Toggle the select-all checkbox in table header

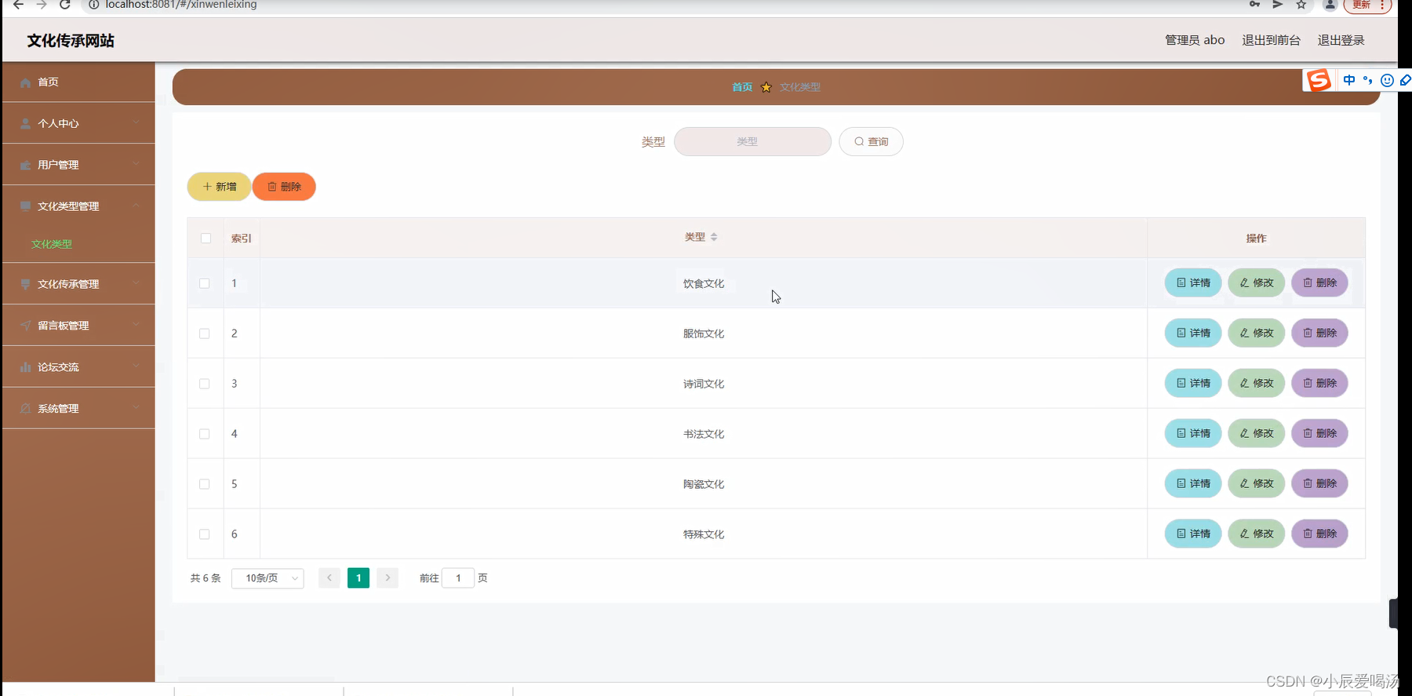coord(206,239)
